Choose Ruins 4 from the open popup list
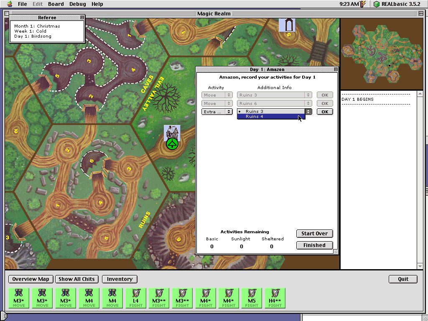This screenshot has width=428, height=321. coord(271,117)
